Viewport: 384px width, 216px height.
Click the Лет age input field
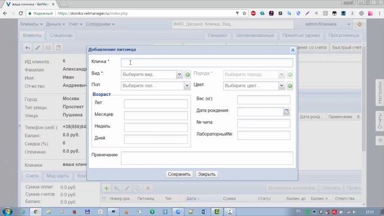pyautogui.click(x=156, y=104)
